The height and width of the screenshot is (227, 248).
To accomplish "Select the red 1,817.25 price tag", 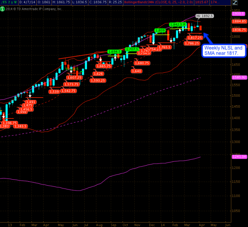I will 194,38.
